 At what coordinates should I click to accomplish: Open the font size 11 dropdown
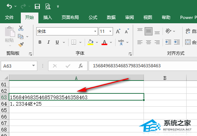pyautogui.click(x=110, y=31)
